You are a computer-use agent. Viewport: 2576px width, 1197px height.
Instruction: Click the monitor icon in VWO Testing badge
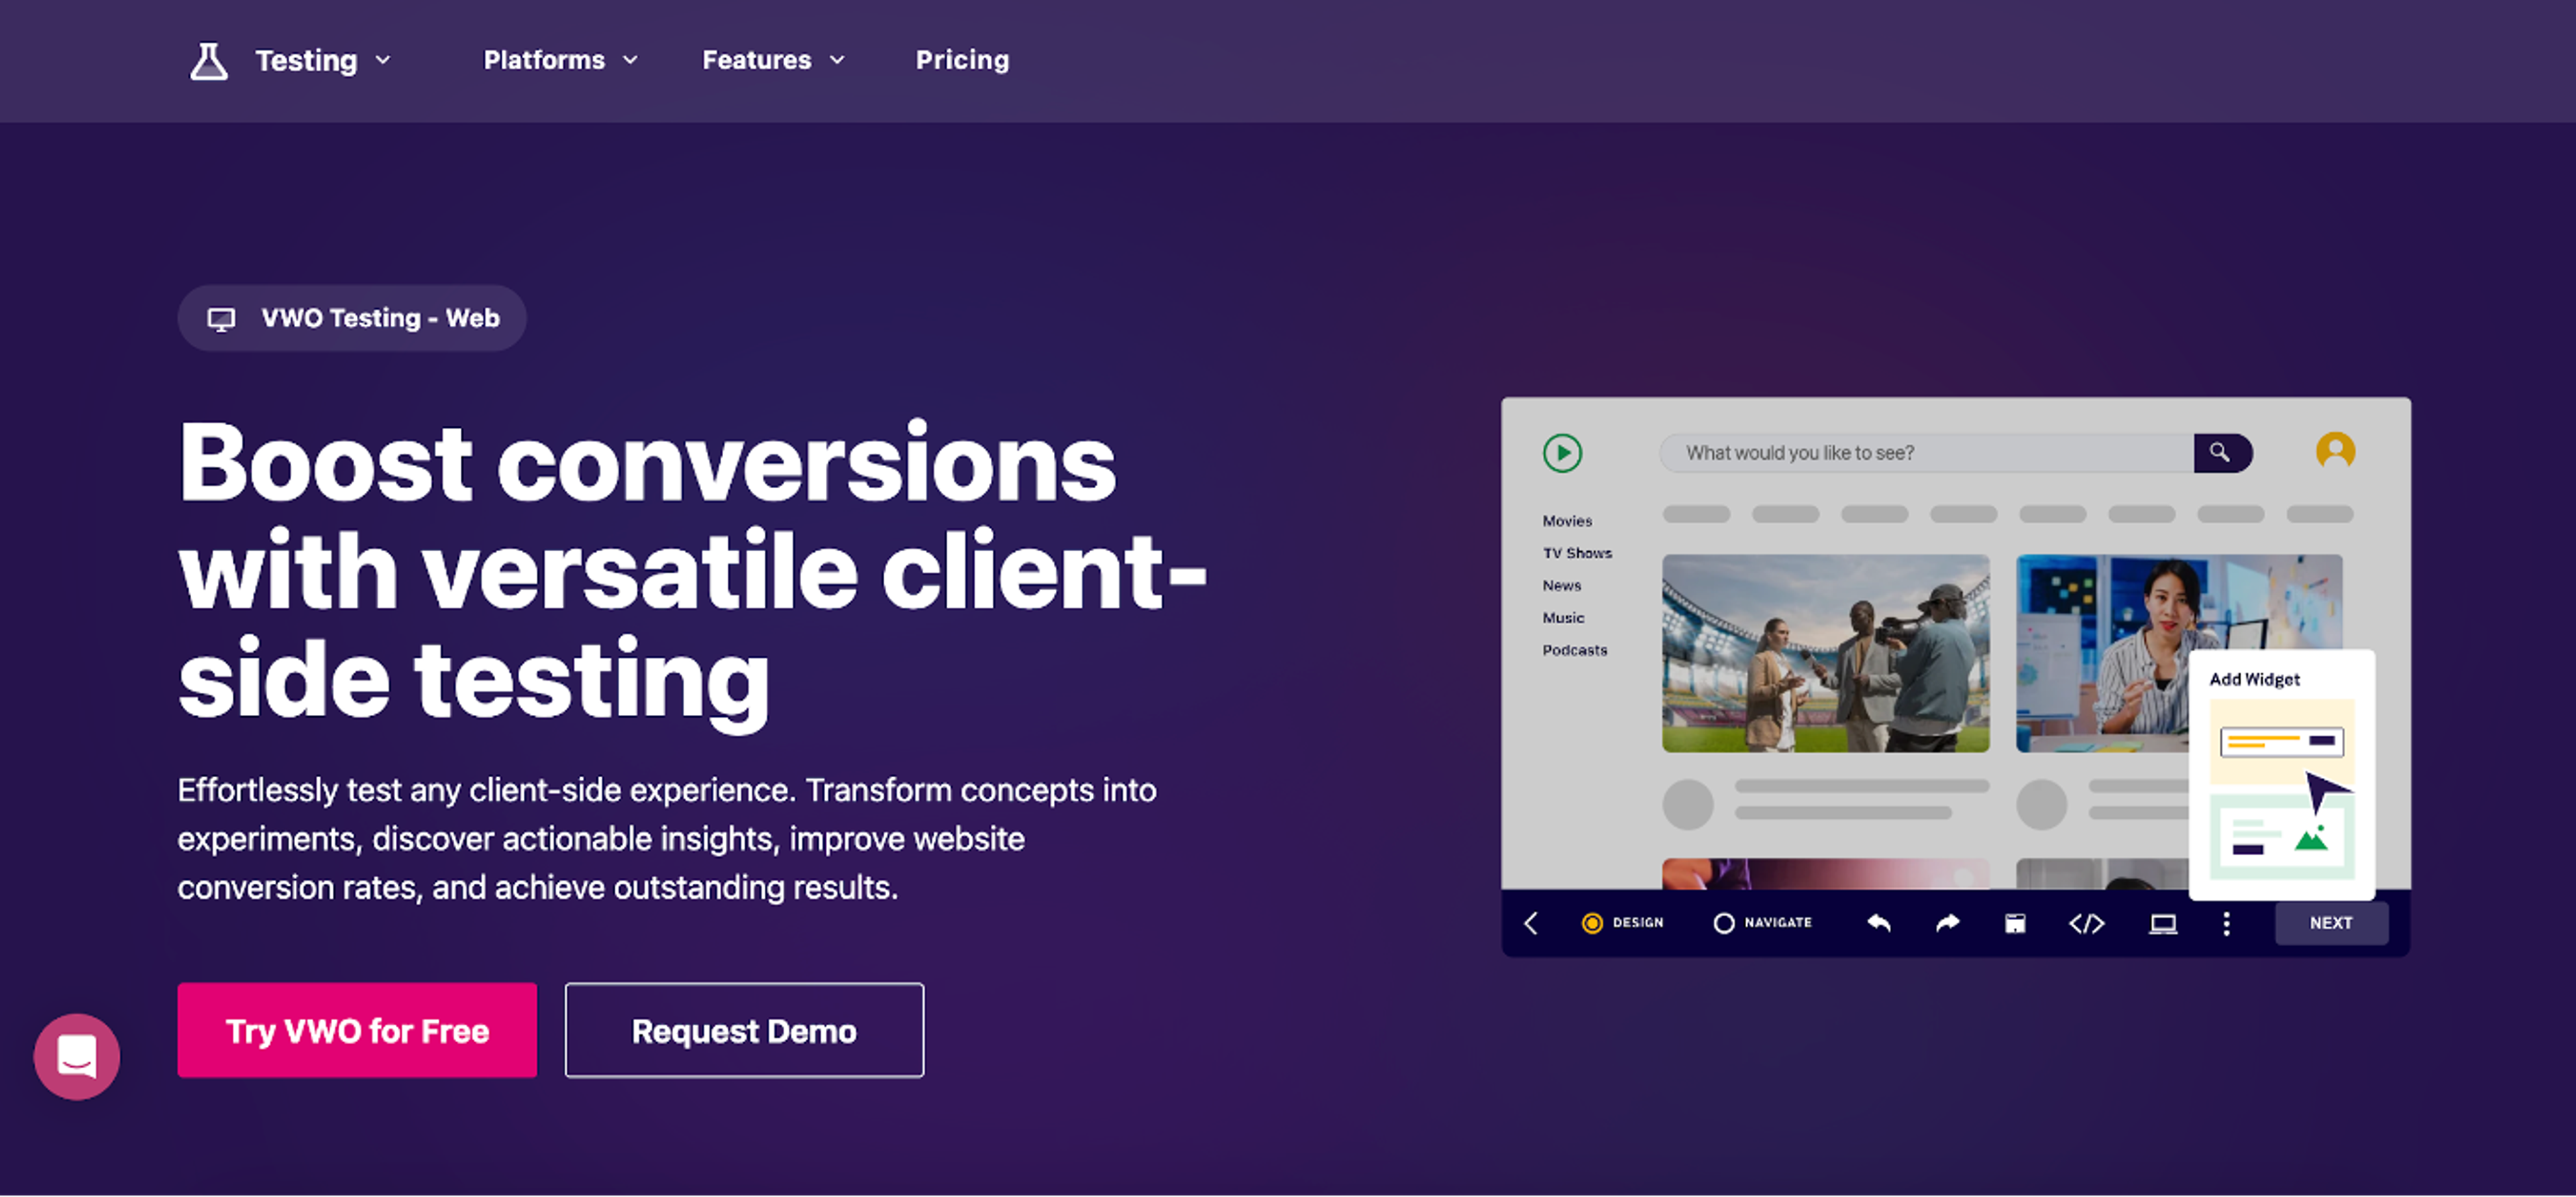click(221, 319)
